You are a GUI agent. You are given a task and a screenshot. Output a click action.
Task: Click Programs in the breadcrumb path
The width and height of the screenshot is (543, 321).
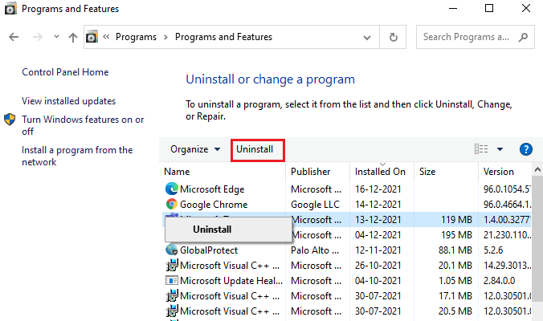coord(136,37)
